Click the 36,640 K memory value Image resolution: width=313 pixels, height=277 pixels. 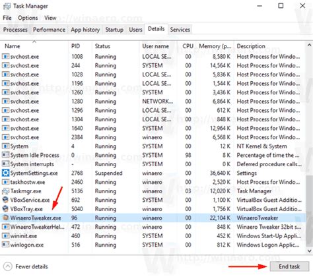(x=220, y=173)
